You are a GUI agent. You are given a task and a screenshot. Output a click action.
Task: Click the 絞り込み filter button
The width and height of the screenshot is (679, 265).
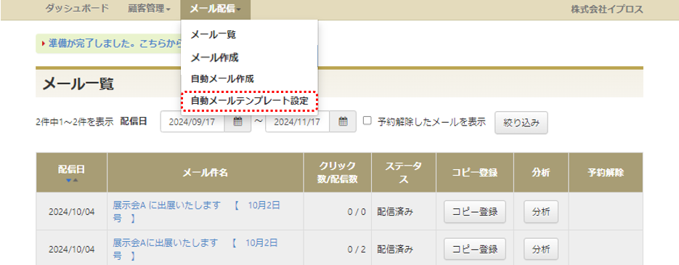pyautogui.click(x=521, y=123)
